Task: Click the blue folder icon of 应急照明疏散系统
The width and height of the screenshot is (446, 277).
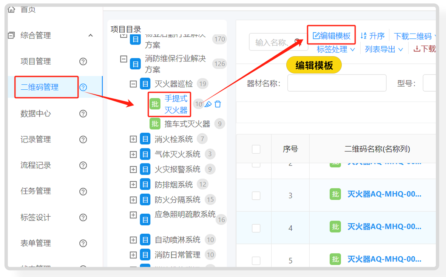Action: click(145, 220)
